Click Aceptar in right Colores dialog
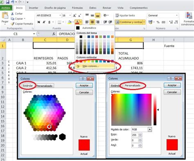The width and height of the screenshot is (194, 161). point(172,85)
